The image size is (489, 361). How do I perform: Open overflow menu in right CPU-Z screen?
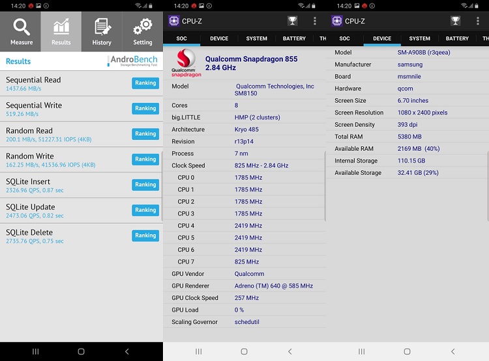[x=478, y=21]
